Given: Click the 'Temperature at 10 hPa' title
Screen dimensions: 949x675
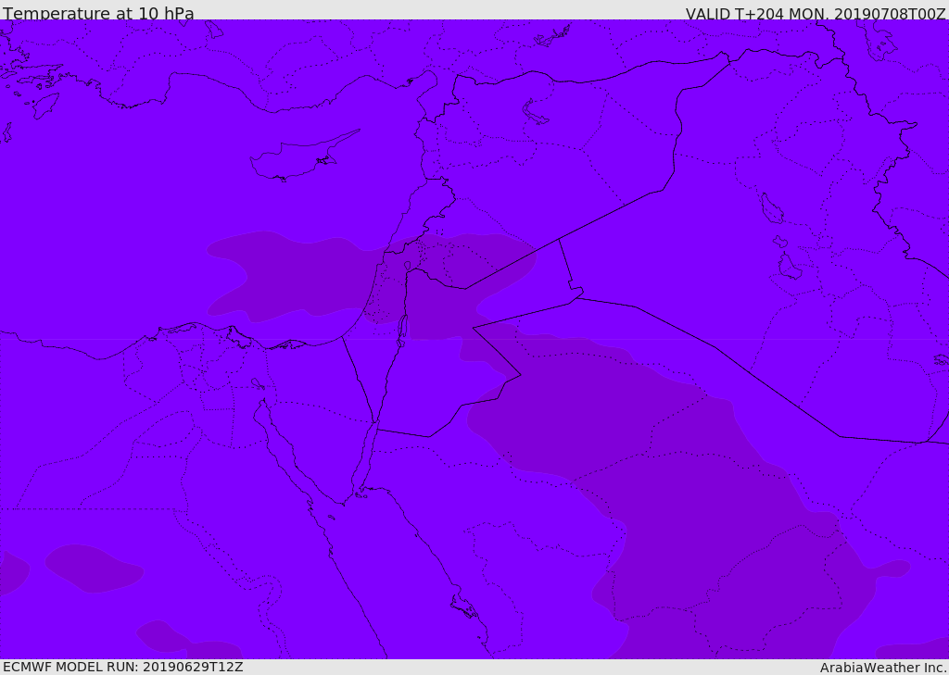Looking at the screenshot, I should [x=98, y=13].
